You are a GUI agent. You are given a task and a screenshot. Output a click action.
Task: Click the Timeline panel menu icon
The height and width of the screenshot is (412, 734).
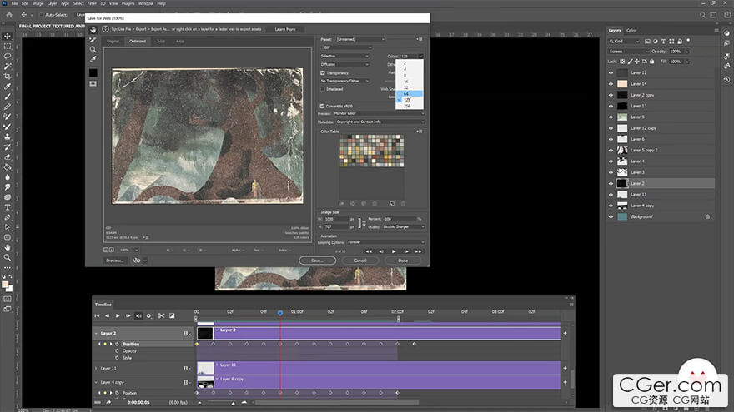coord(571,305)
